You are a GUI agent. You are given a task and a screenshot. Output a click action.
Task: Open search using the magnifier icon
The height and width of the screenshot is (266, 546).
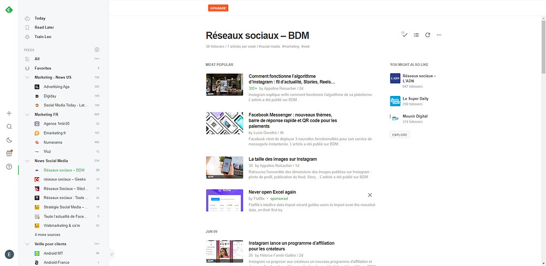pos(9,126)
